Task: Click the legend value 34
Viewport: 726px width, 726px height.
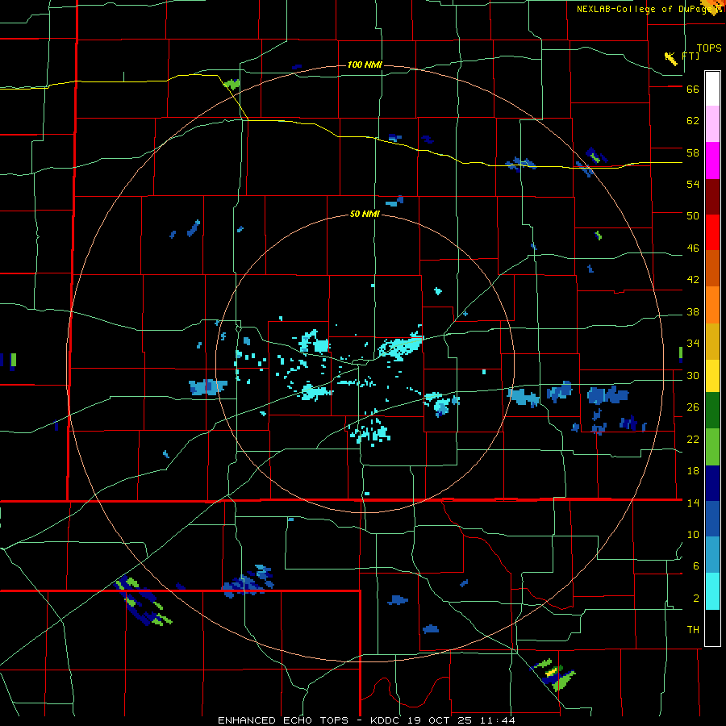Action: tap(693, 344)
